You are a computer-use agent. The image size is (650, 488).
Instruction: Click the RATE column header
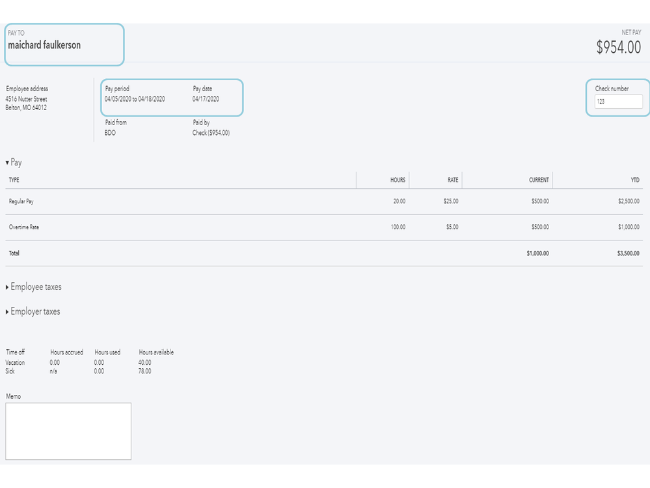[452, 180]
